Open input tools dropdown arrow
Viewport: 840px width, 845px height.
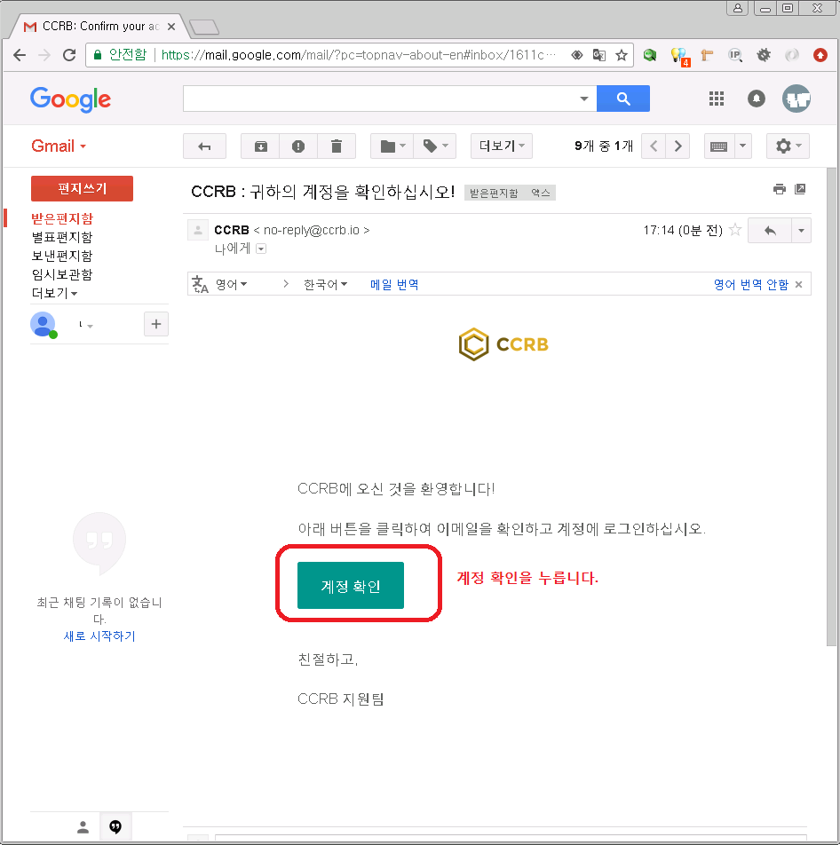pyautogui.click(x=742, y=146)
